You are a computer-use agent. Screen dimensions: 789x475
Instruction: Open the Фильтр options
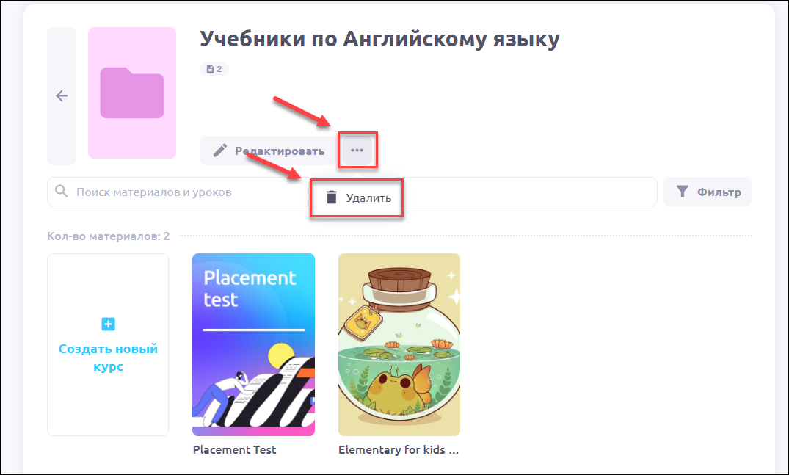(708, 192)
